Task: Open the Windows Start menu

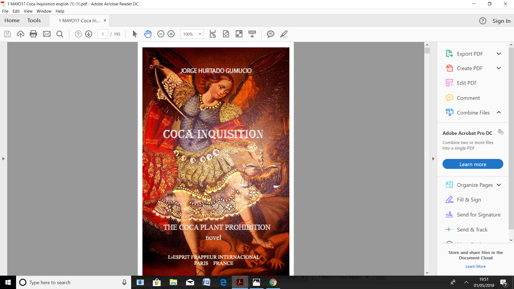Action: (8, 282)
